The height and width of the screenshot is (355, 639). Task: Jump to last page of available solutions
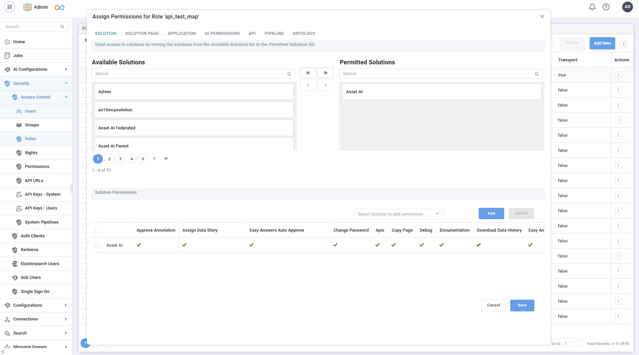[x=166, y=159]
